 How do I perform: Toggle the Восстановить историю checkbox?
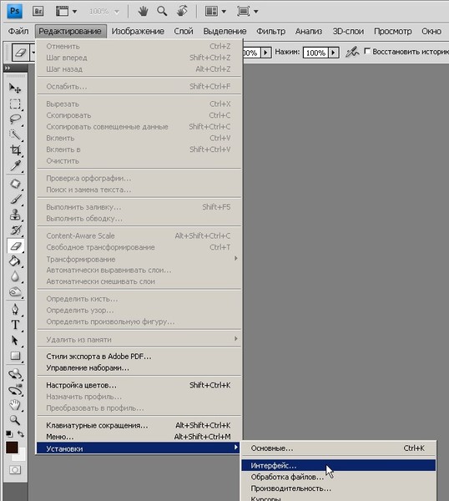point(367,51)
